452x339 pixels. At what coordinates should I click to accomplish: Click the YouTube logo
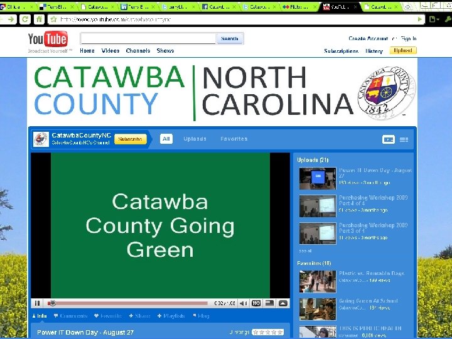(x=48, y=39)
